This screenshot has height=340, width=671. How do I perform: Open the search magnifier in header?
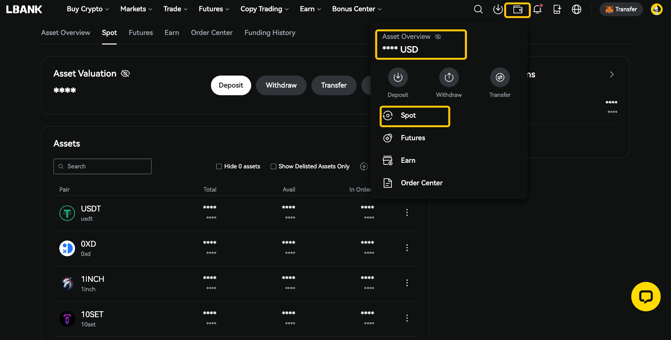point(478,9)
